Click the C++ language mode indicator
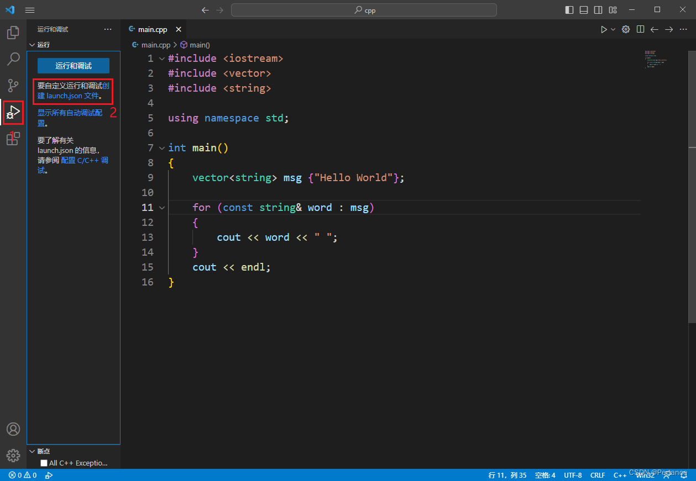The width and height of the screenshot is (696, 481). [620, 475]
